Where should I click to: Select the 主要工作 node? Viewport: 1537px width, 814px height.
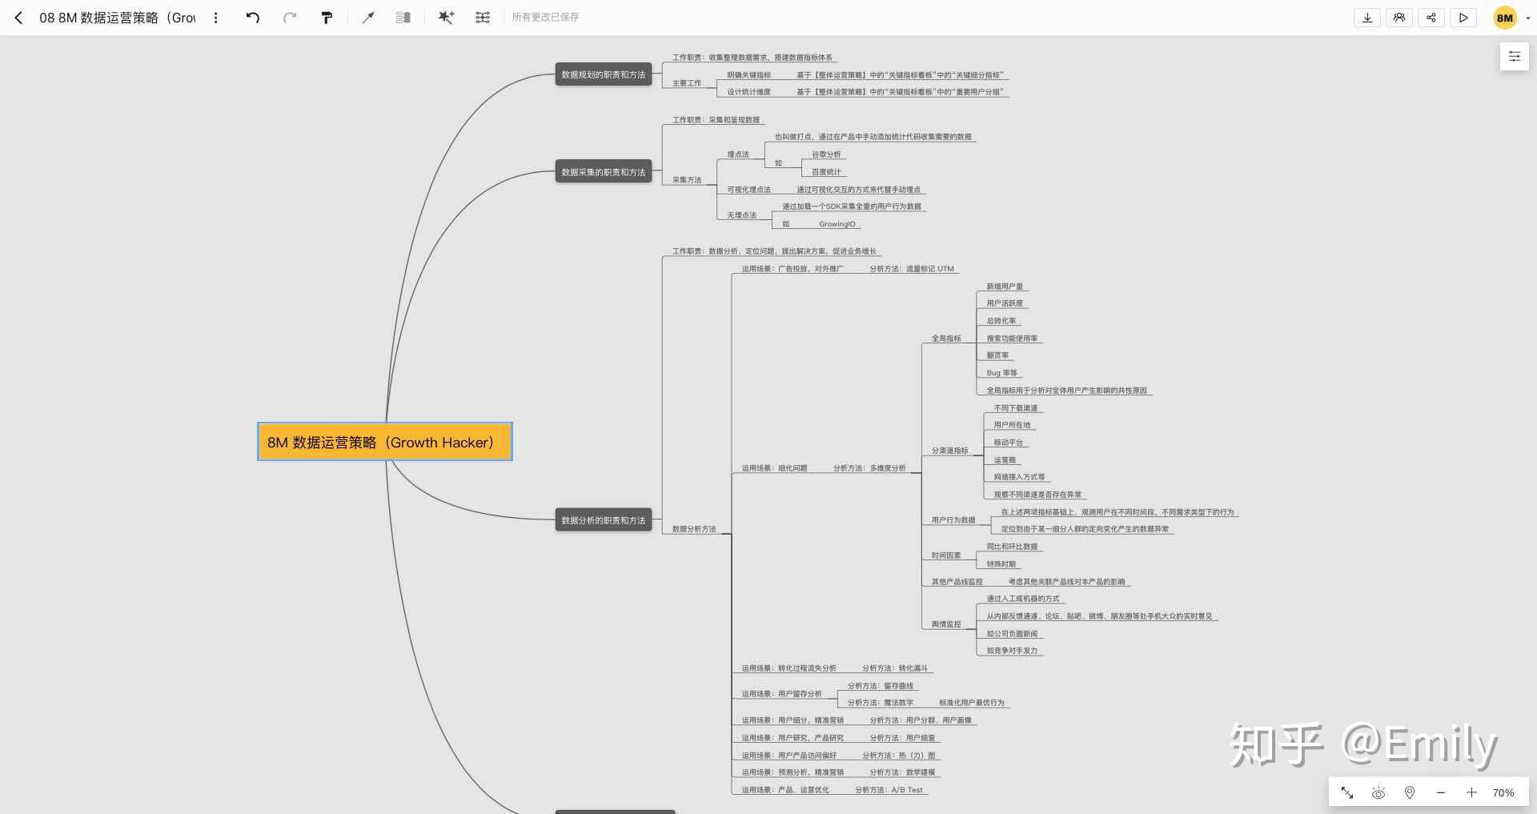point(687,83)
